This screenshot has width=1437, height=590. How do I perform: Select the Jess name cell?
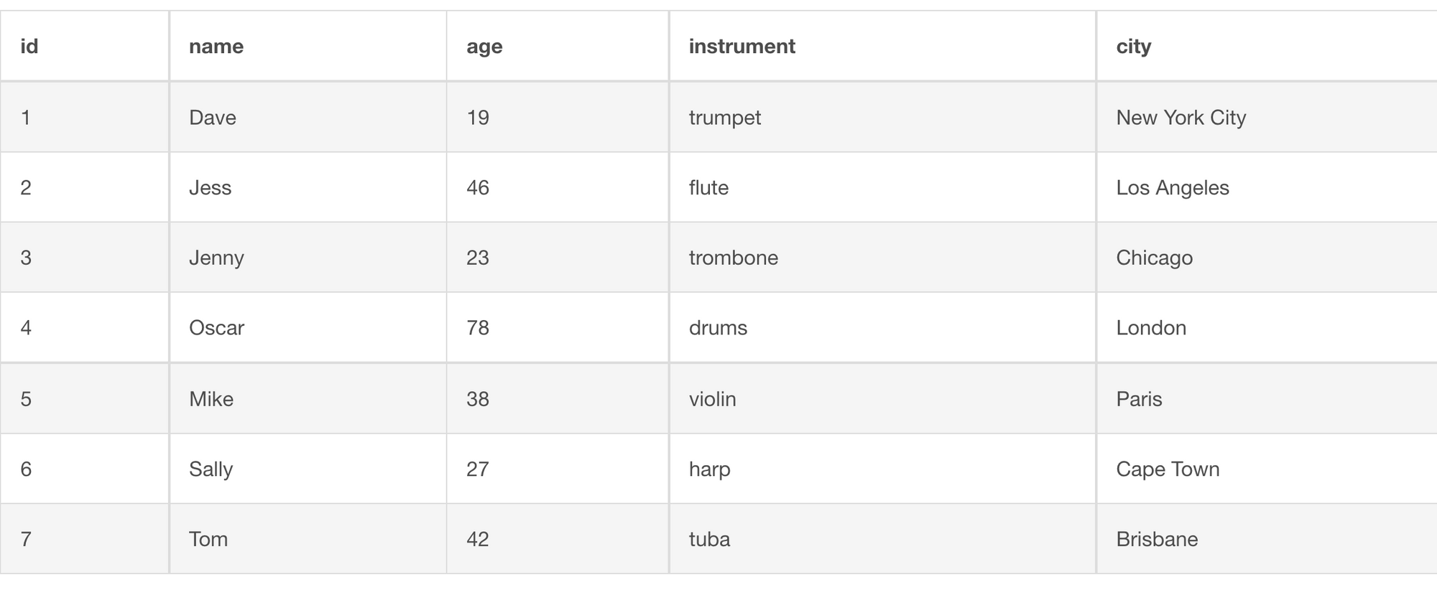point(308,187)
